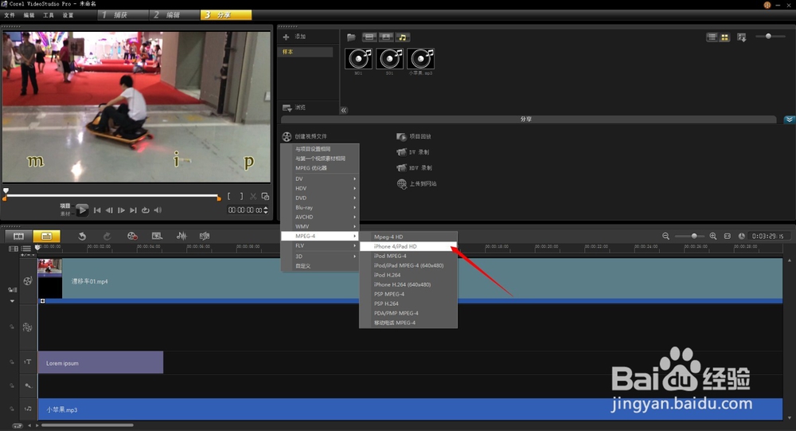
Task: Switch to timeline view
Action: (47, 236)
